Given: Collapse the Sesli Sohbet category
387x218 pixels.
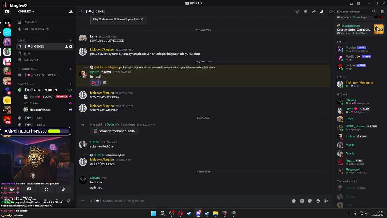Looking at the screenshot, I should pyautogui.click(x=27, y=84).
